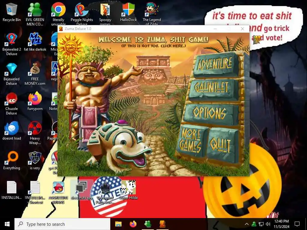307x230 pixels.
Task: Launch the Bejeweled 2 Deluxe icon
Action: (12, 44)
